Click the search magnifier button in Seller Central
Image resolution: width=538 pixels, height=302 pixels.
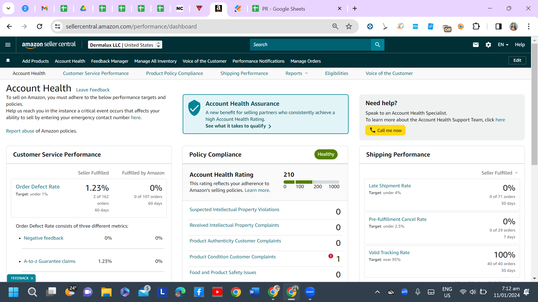[377, 45]
